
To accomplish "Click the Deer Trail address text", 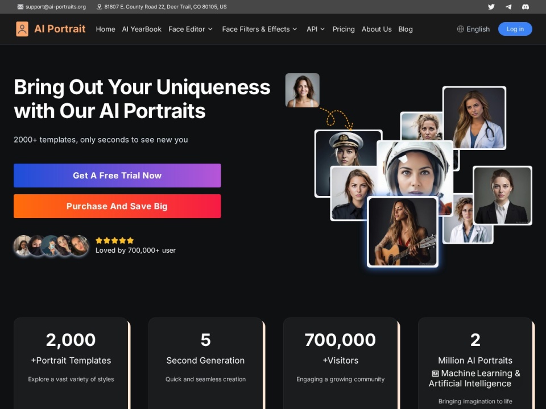I will [x=166, y=7].
